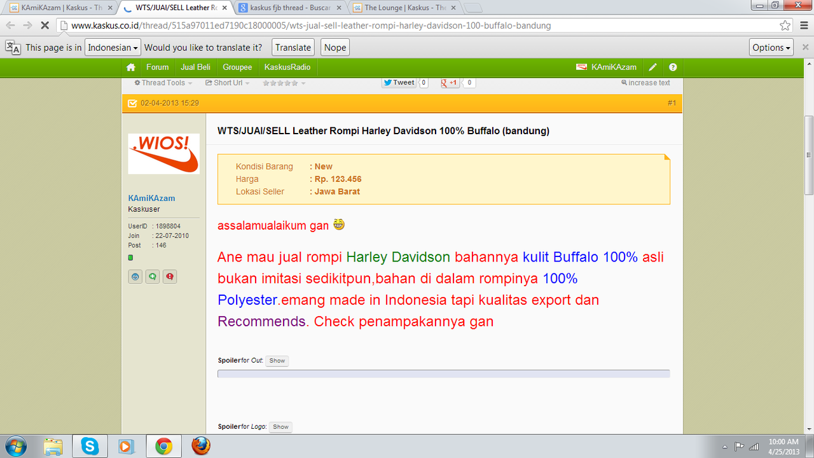Click post number #1 link
This screenshot has width=814, height=458.
pos(672,103)
